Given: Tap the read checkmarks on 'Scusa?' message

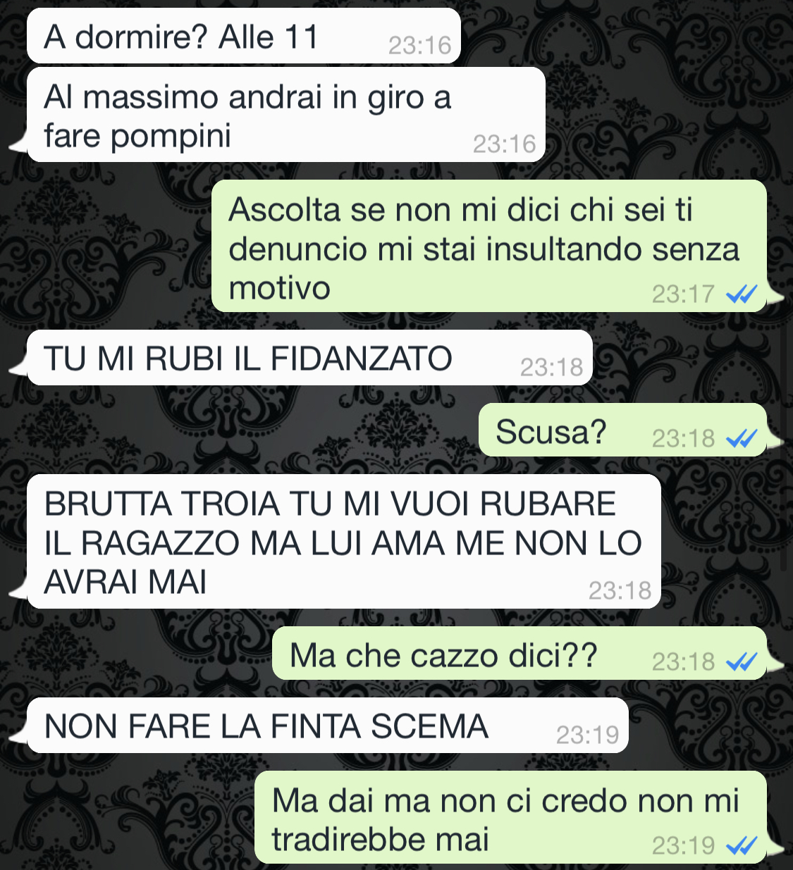Looking at the screenshot, I should coord(742,439).
